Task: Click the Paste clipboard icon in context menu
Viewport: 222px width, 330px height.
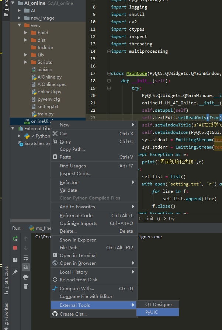Action: [55, 157]
